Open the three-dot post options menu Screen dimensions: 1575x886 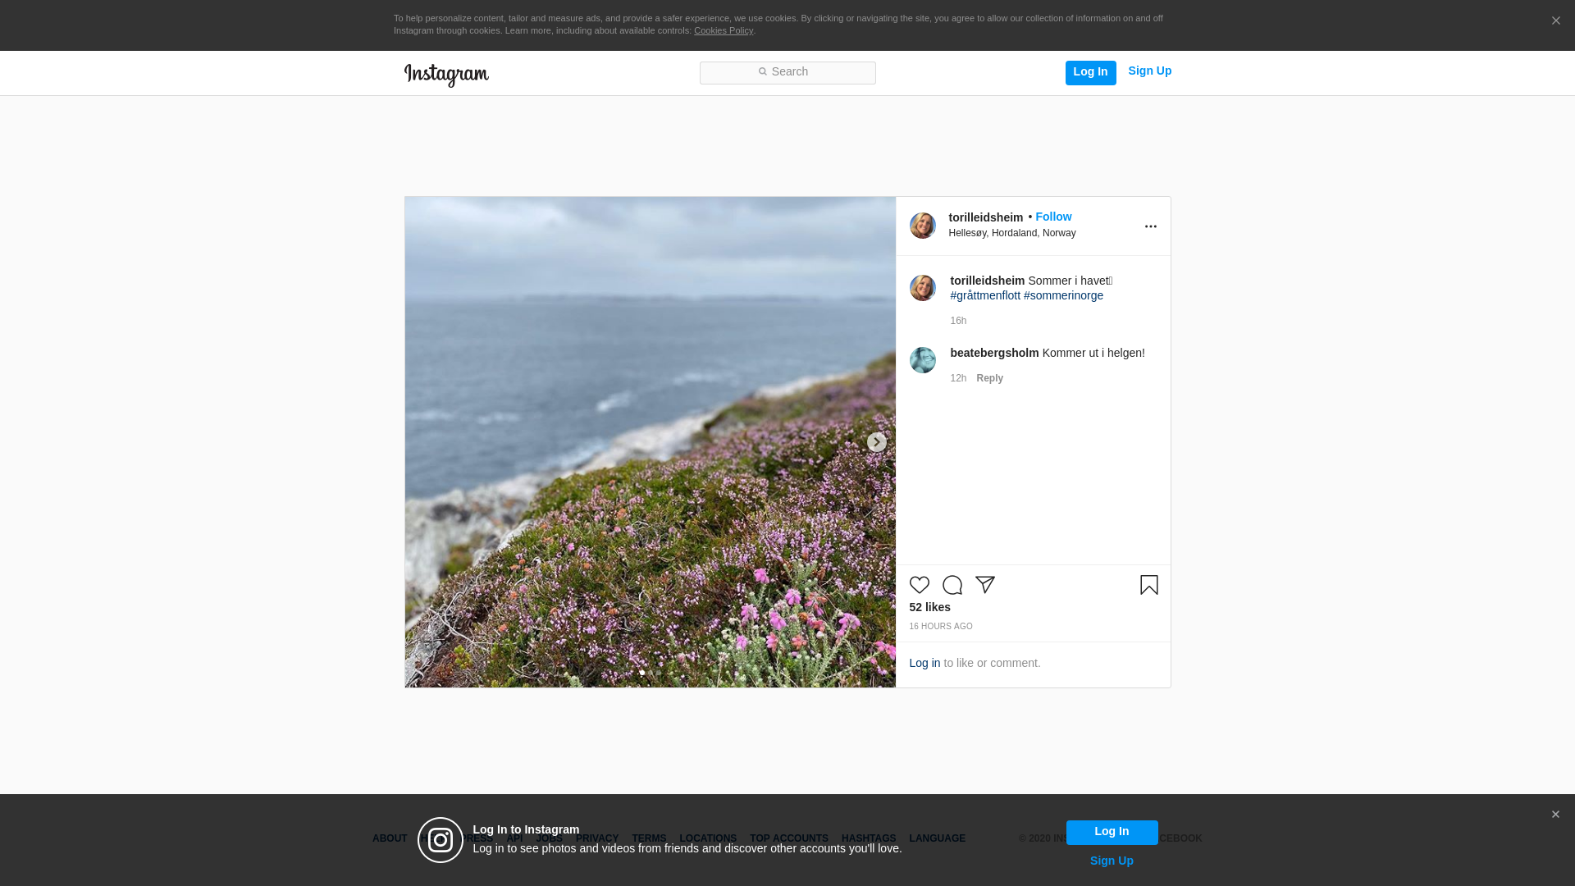pyautogui.click(x=1150, y=226)
